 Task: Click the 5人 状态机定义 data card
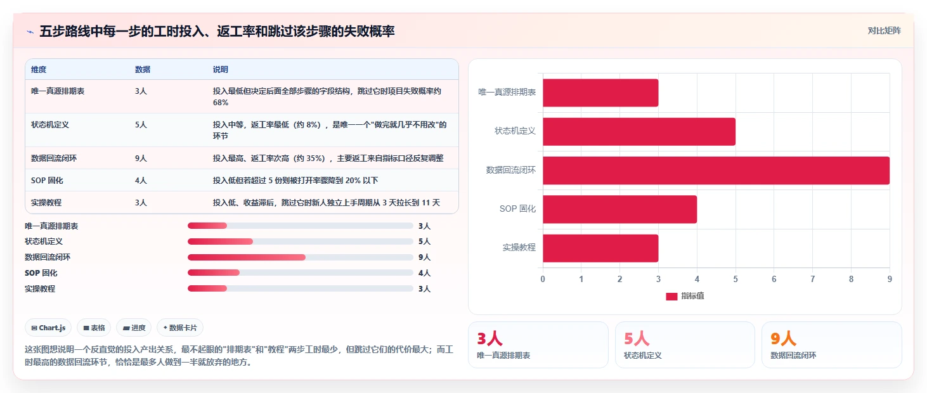[x=685, y=345]
